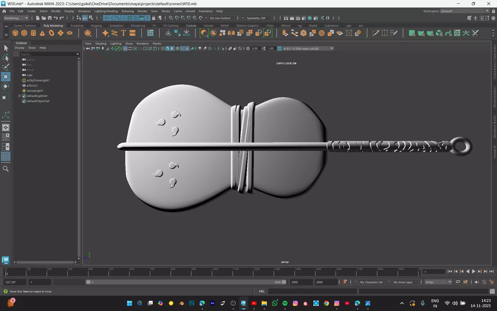The image size is (497, 311).
Task: Click the polygon sphere shelf icon
Action: point(15,33)
